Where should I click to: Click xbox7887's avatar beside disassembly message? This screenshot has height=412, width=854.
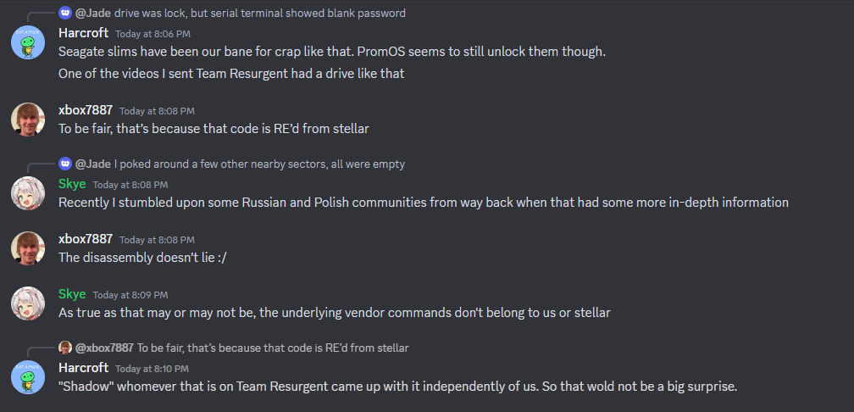click(28, 248)
